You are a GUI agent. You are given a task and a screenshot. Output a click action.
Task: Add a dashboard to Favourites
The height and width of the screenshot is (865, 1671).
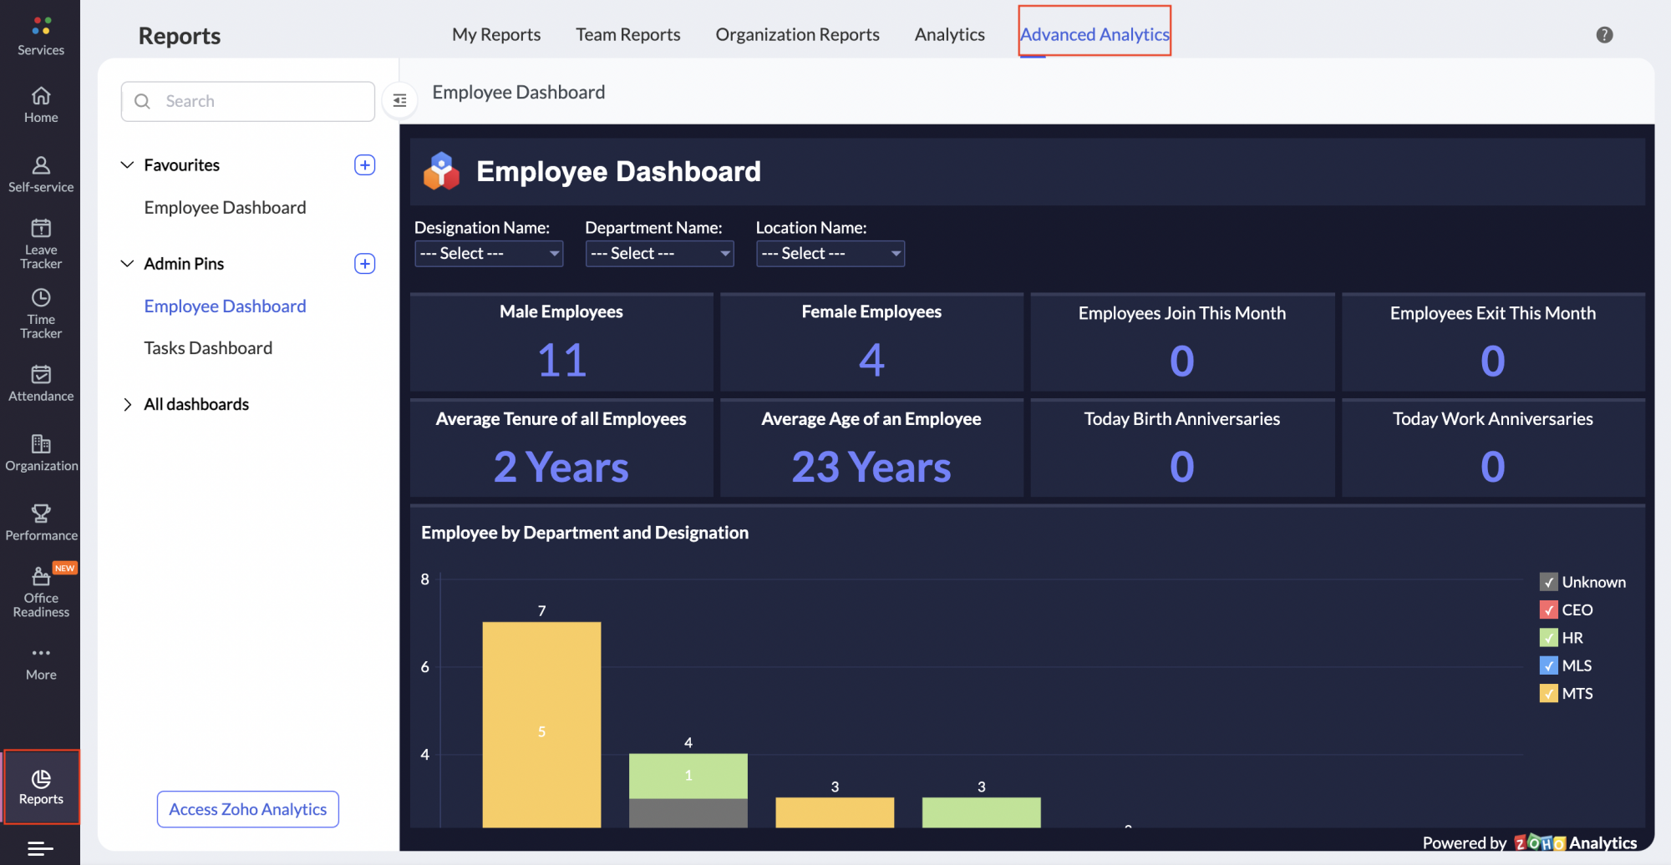click(x=365, y=164)
